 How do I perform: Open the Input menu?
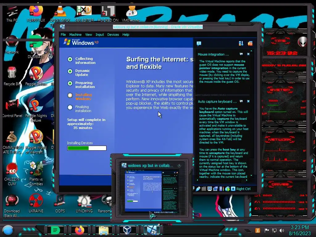click(x=100, y=35)
